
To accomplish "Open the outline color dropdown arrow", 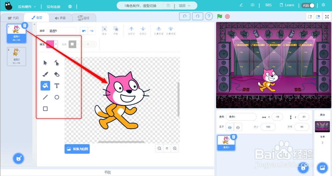I will click(x=78, y=44).
